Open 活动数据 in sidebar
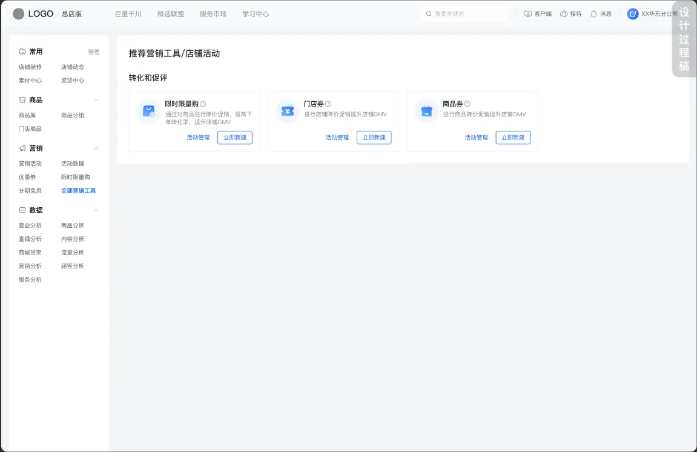This screenshot has height=452, width=697. 73,164
